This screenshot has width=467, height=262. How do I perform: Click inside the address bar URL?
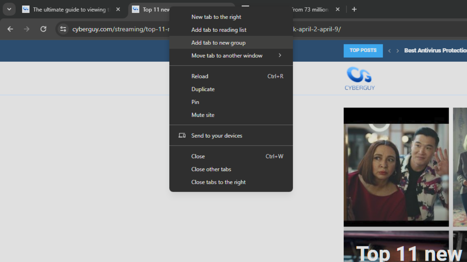coord(117,29)
